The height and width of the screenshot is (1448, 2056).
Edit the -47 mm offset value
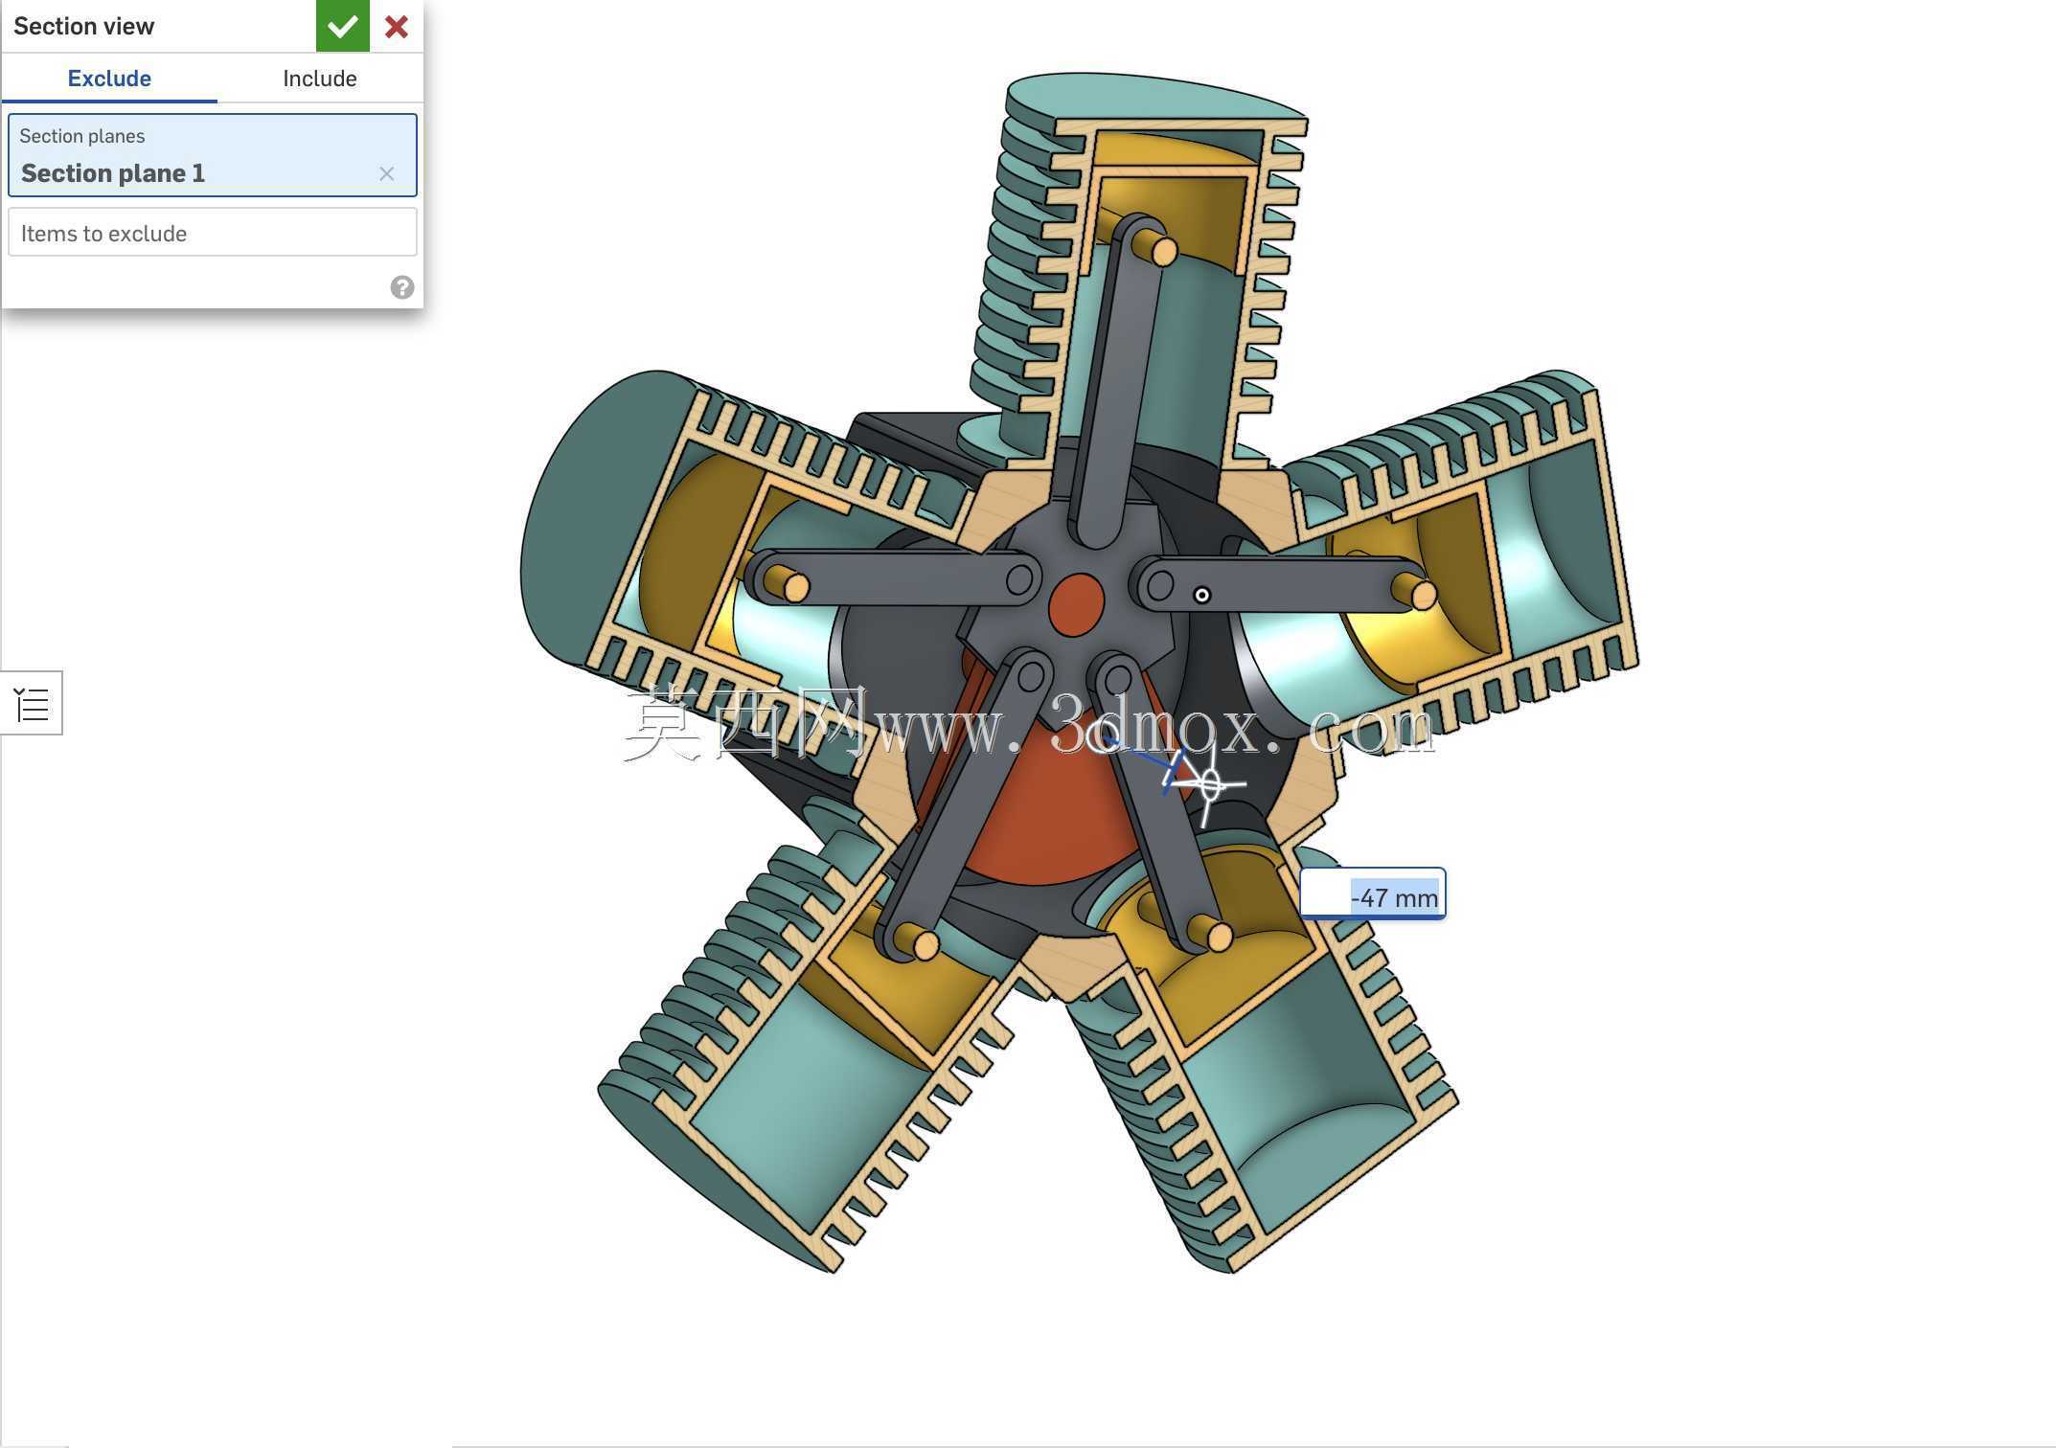[1372, 896]
